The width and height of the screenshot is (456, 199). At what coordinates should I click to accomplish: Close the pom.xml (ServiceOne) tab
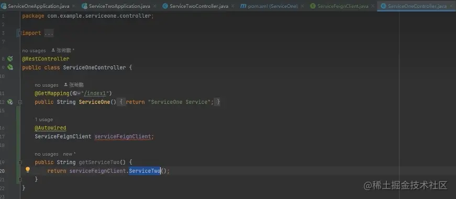coord(303,6)
